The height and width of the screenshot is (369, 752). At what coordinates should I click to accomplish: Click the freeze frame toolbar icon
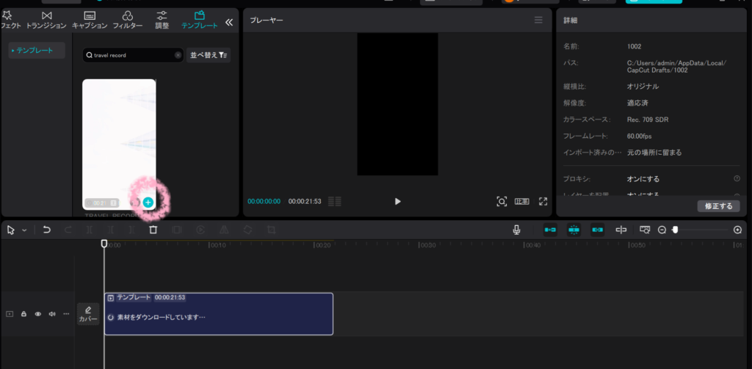click(177, 230)
